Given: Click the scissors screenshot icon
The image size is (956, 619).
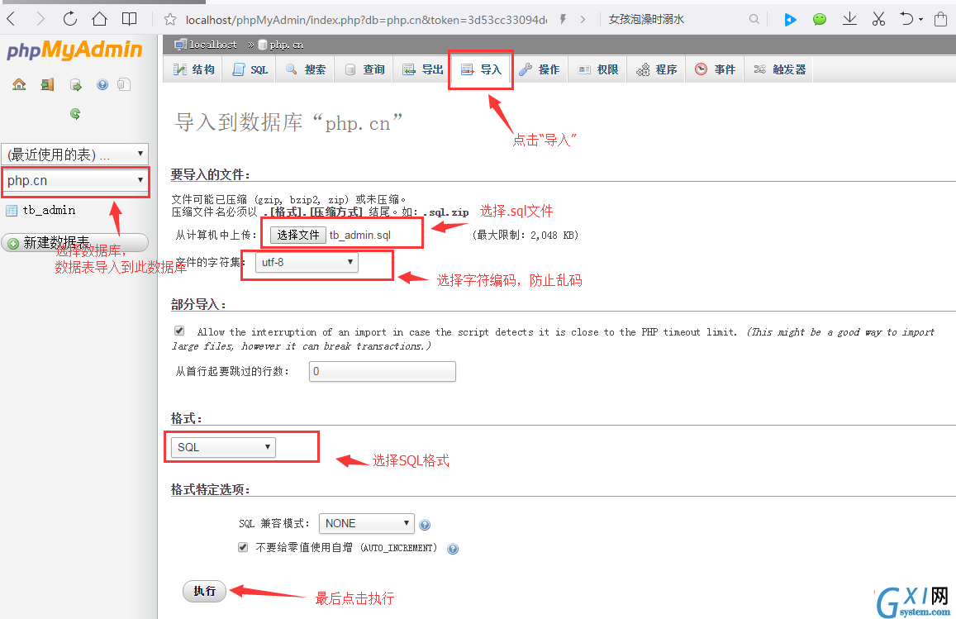Looking at the screenshot, I should coord(878,20).
